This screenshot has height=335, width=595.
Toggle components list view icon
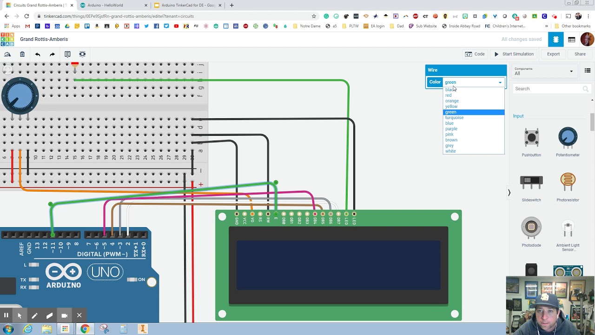588,71
